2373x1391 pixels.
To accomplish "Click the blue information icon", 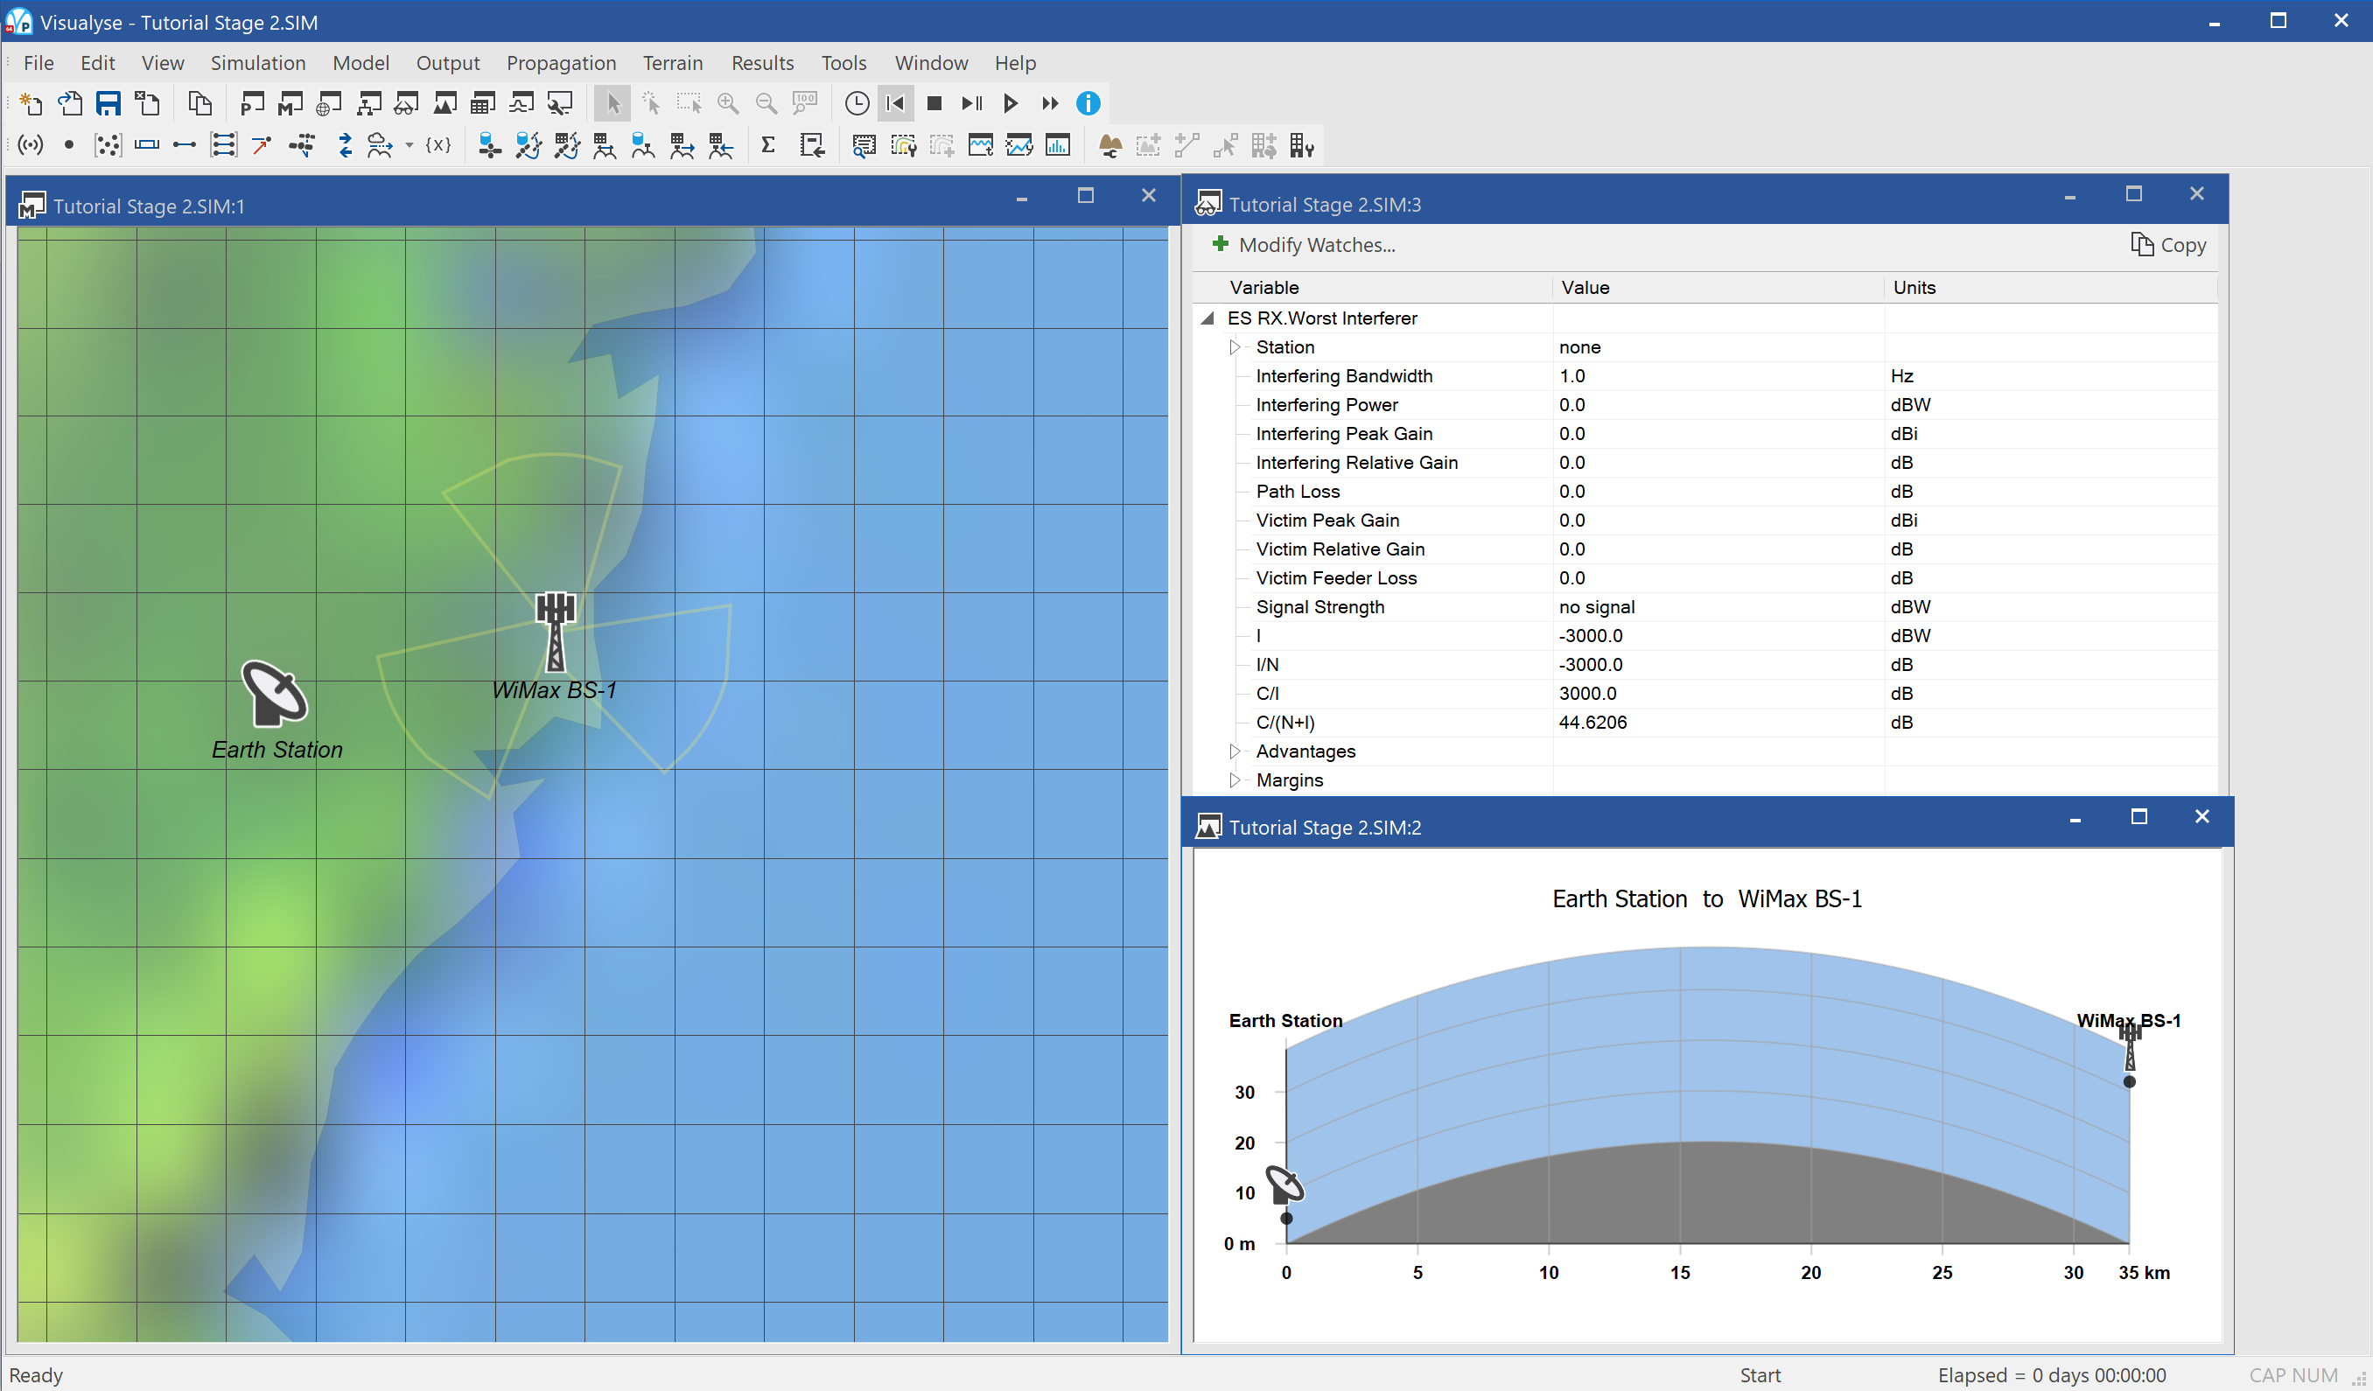I will 1088,102.
